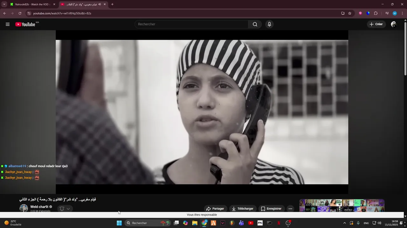Open volume control in system tray

379,223
